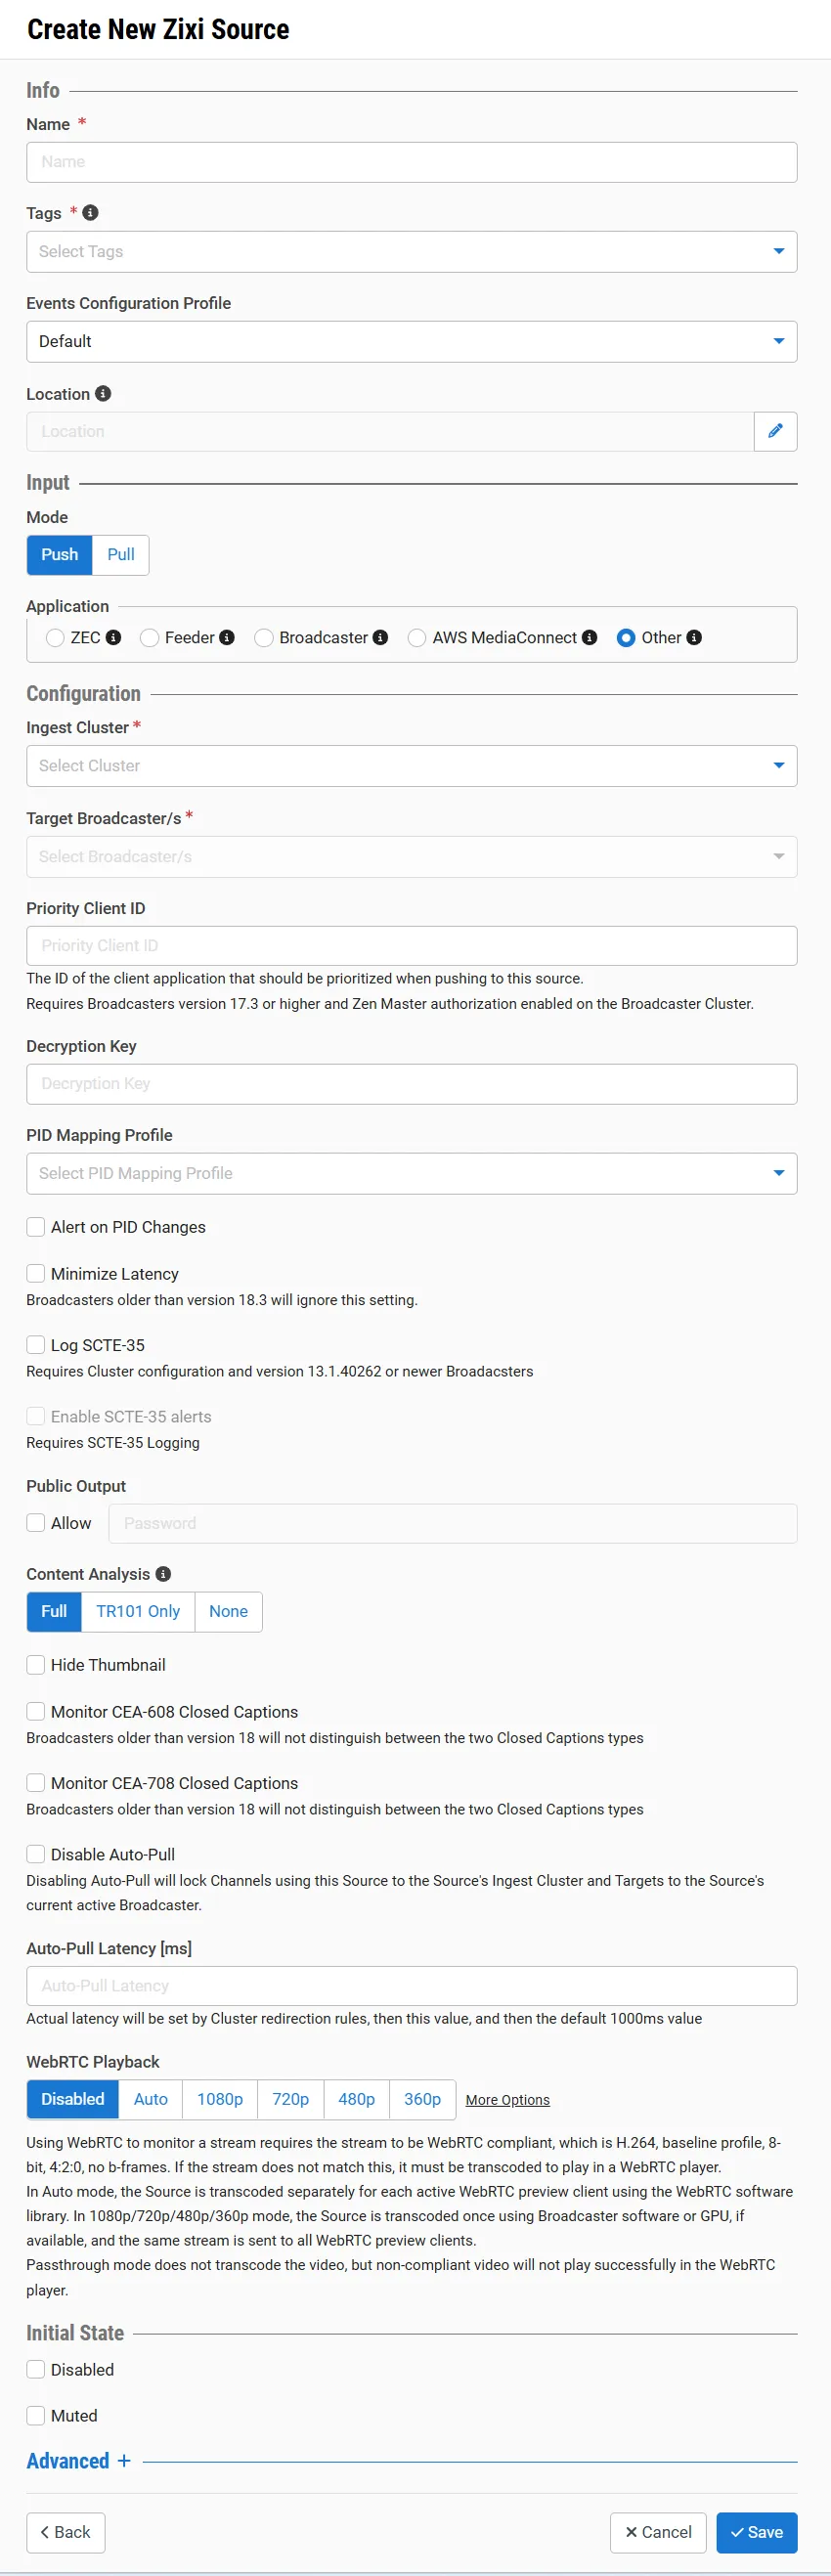Screen dimensions: 831x2576
Task: Click the Tags info icon
Action: 90,213
